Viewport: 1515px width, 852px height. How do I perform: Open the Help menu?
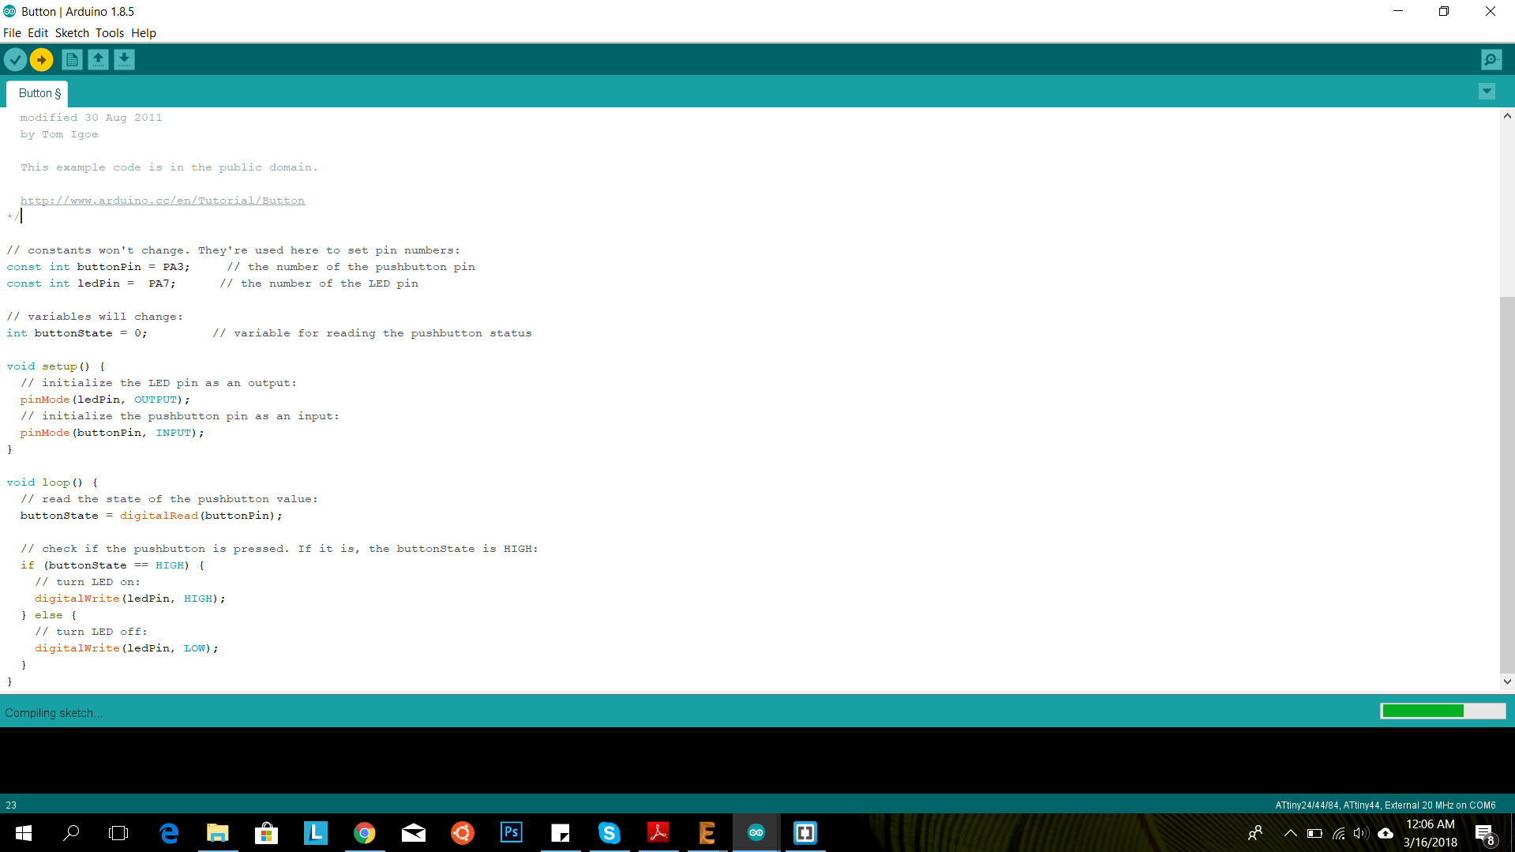point(144,33)
